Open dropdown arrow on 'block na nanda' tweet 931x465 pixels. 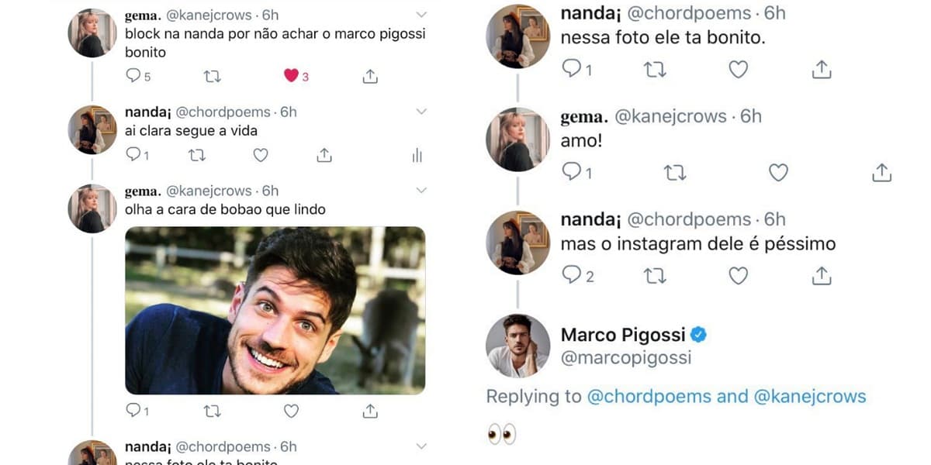tap(421, 15)
